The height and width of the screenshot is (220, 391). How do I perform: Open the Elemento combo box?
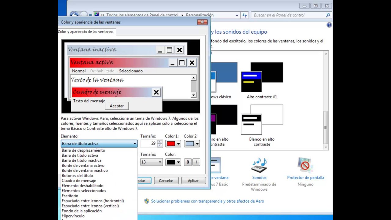click(99, 143)
